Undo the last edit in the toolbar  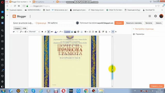[x=14, y=32]
